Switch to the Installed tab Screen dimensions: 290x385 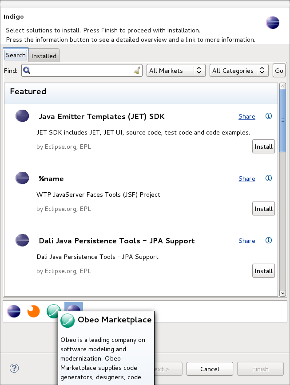44,56
